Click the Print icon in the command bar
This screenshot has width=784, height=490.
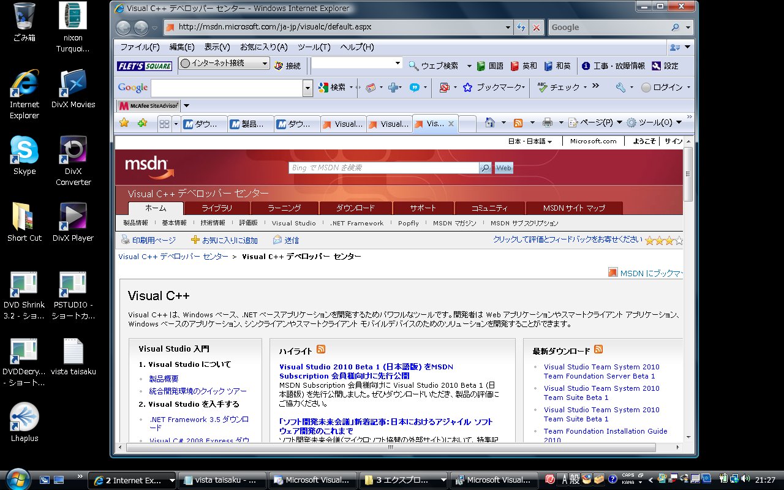click(548, 123)
